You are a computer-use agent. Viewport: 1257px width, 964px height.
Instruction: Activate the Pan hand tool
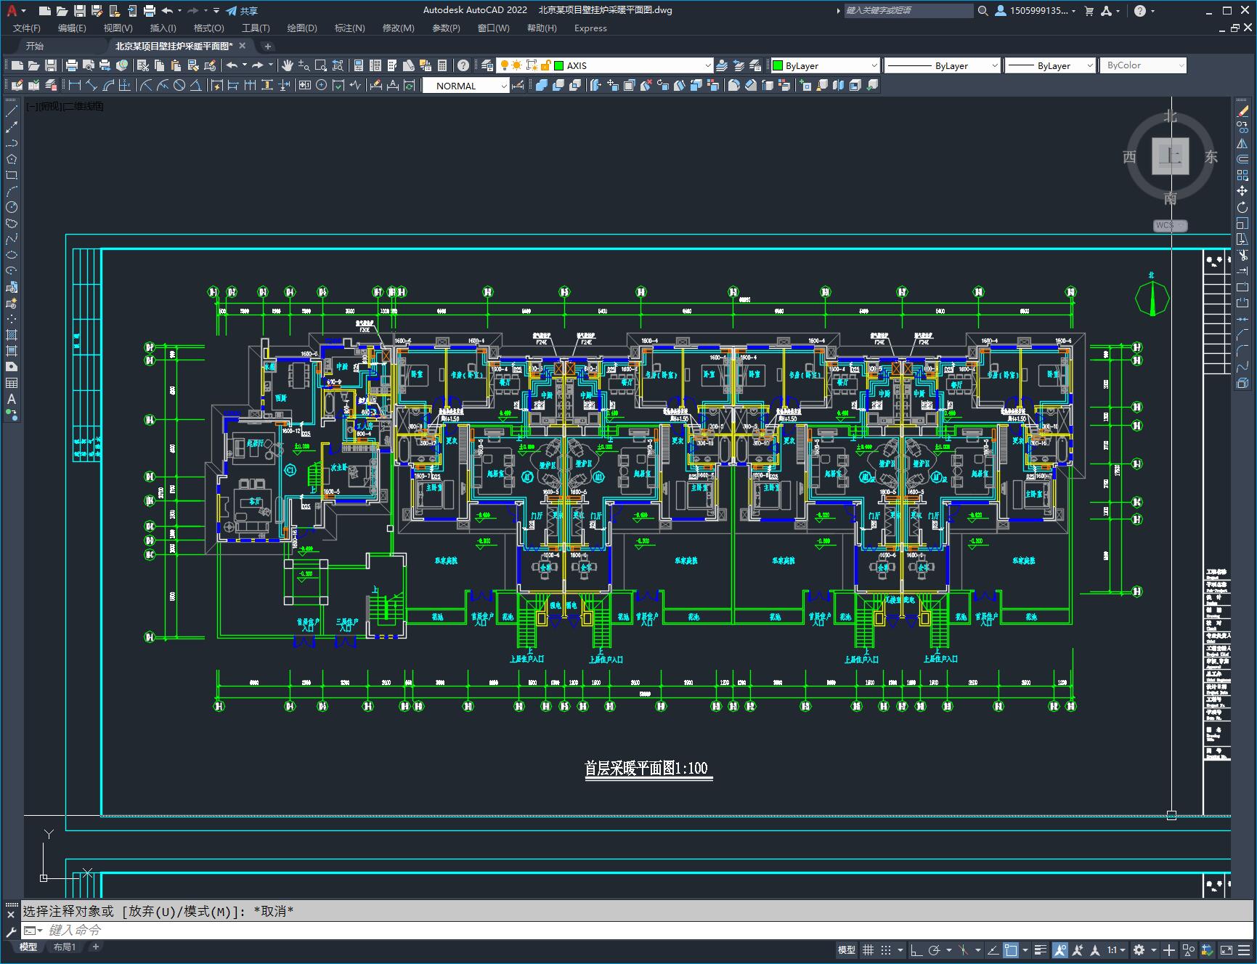pos(288,65)
